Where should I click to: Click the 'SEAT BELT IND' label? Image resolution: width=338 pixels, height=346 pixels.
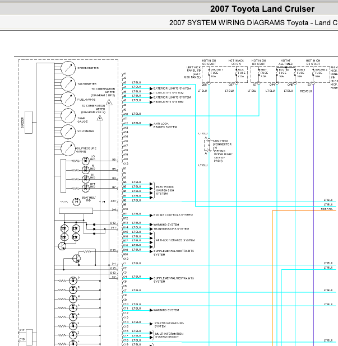coord(89,199)
